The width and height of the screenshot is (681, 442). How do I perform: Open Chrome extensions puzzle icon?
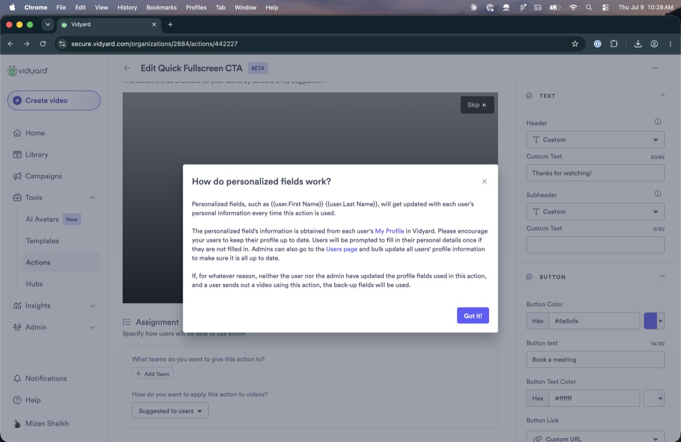point(613,44)
